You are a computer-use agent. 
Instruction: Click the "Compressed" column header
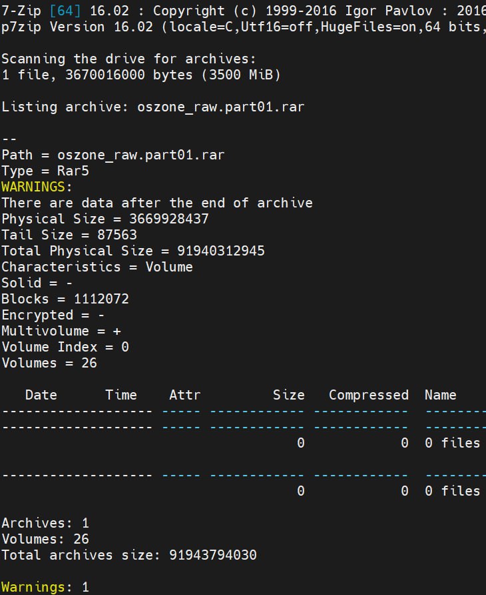click(x=368, y=395)
